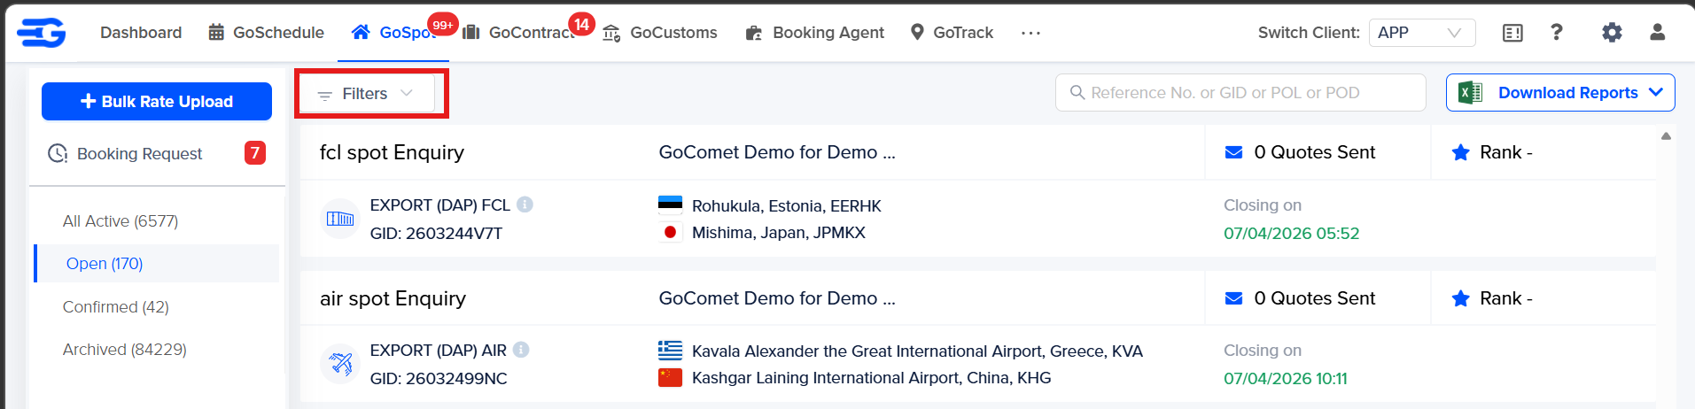The width and height of the screenshot is (1695, 409).
Task: Click the GoComet logo icon
Action: pyautogui.click(x=42, y=33)
